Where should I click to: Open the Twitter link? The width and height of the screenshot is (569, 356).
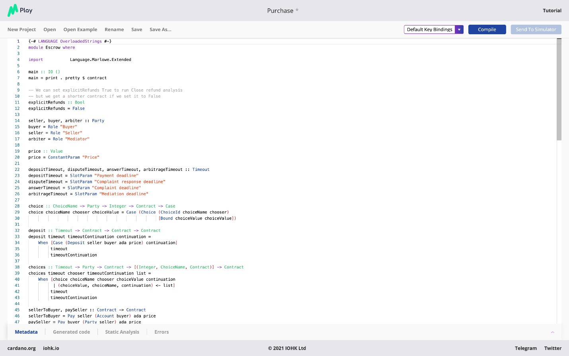coord(553,348)
